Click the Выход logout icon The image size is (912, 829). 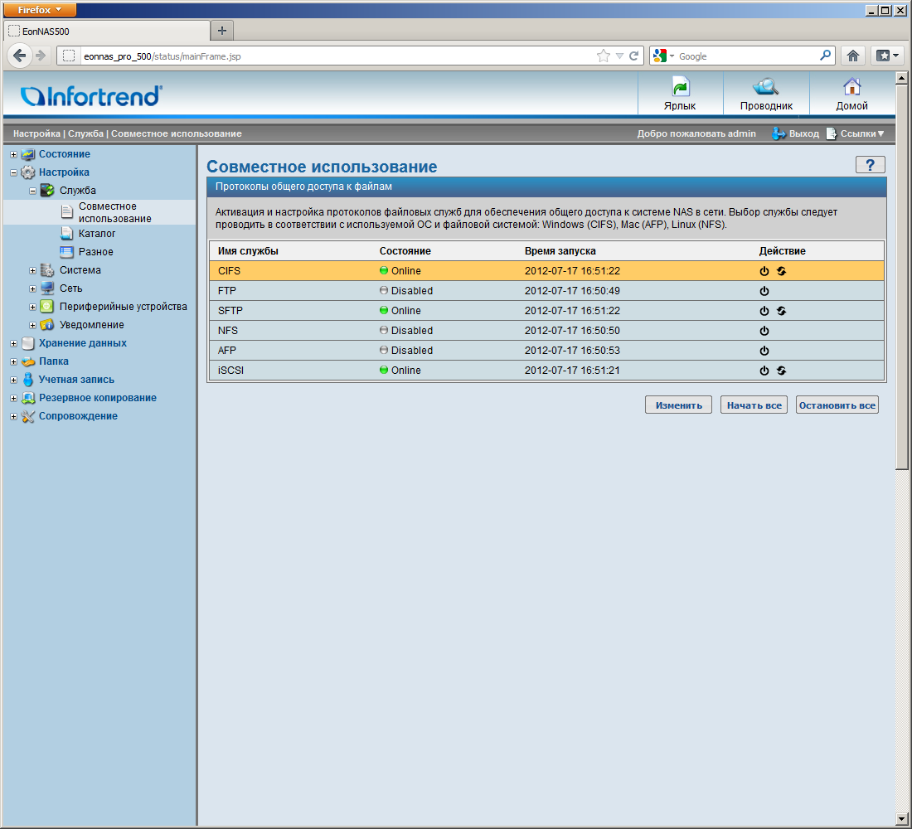point(779,133)
